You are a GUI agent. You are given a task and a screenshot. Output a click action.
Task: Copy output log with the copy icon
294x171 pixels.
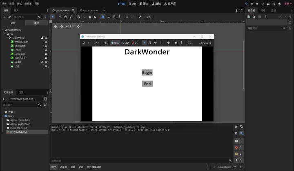coord(241,127)
